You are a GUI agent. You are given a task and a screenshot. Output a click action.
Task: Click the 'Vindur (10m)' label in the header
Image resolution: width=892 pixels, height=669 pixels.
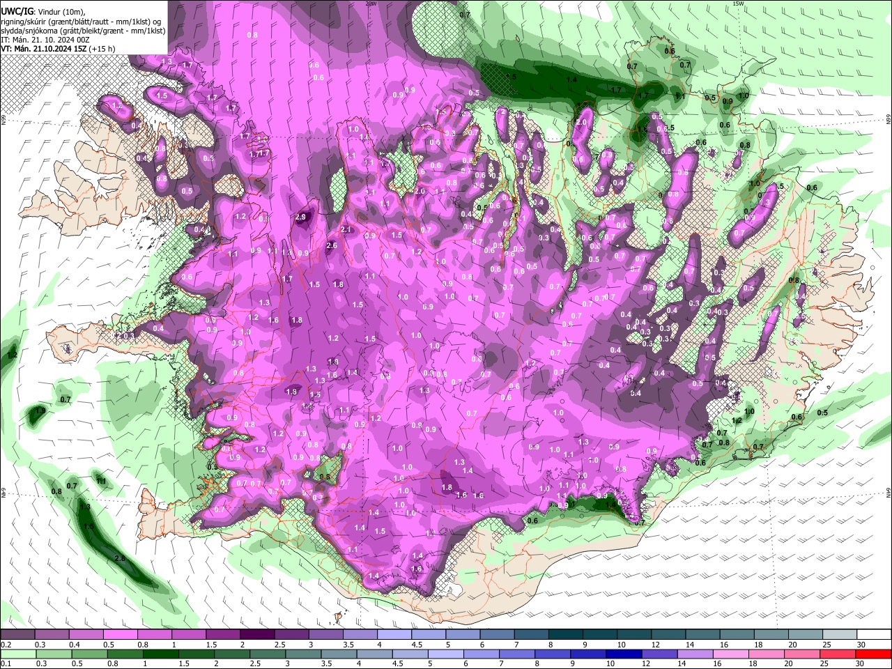[61, 12]
